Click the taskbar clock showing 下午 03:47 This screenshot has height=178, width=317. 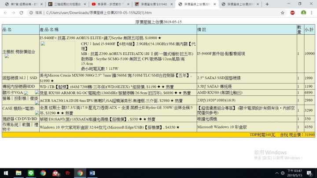(x=295, y=173)
